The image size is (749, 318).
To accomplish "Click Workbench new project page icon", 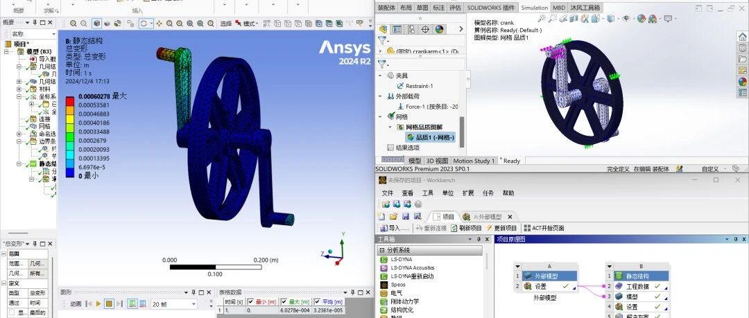I will (381, 216).
